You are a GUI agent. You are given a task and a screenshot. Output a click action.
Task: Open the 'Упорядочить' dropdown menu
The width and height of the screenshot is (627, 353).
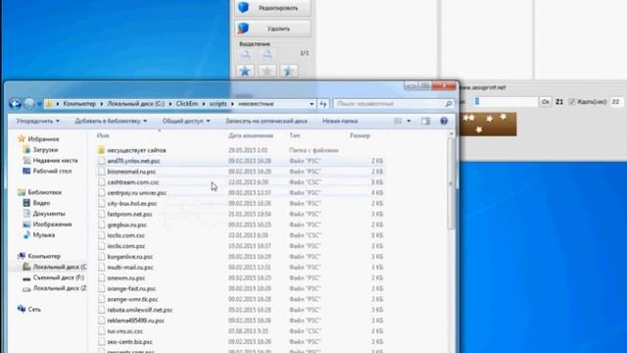pos(38,121)
